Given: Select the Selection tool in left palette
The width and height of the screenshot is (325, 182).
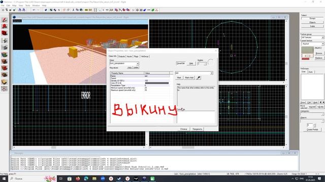Looking at the screenshot, I should tap(5, 20).
